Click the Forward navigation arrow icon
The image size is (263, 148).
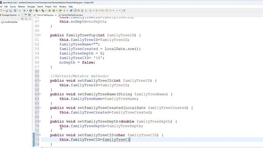tap(117, 11)
